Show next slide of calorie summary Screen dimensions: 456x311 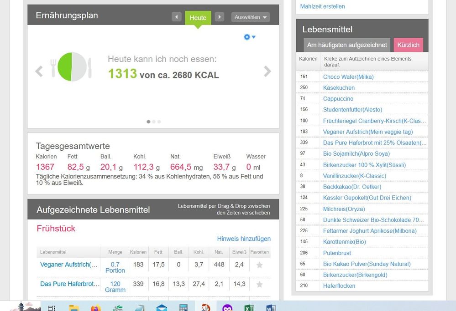pyautogui.click(x=267, y=71)
